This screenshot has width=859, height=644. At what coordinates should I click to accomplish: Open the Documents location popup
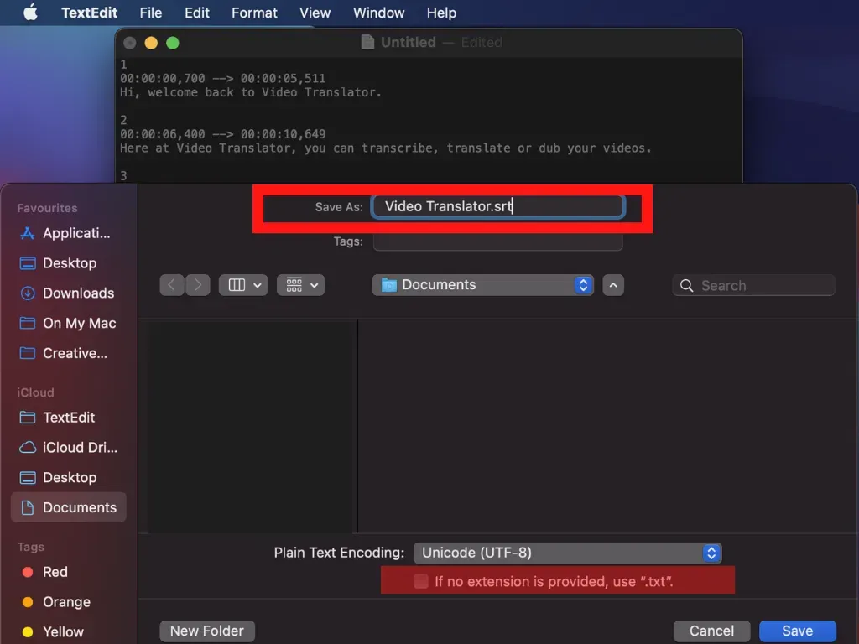tap(482, 285)
